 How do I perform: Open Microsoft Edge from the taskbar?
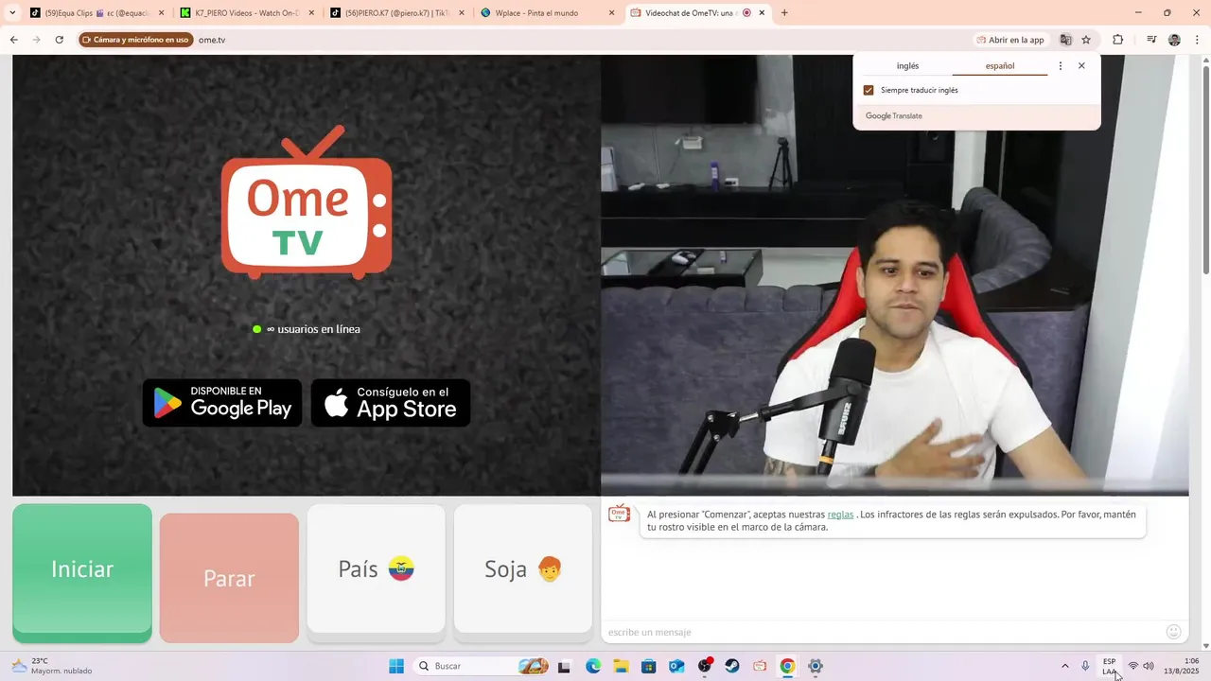tap(593, 666)
